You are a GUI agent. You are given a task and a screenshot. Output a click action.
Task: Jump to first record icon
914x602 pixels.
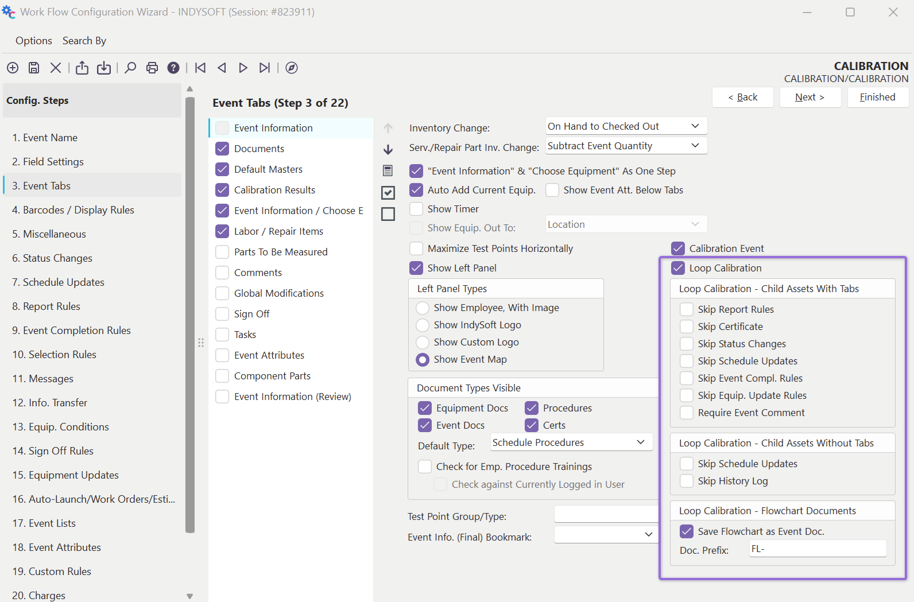pos(200,68)
